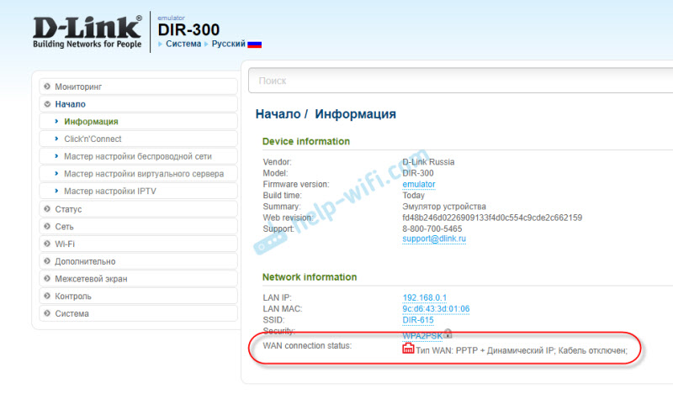Expand the Межсетевой экран section

click(x=138, y=279)
